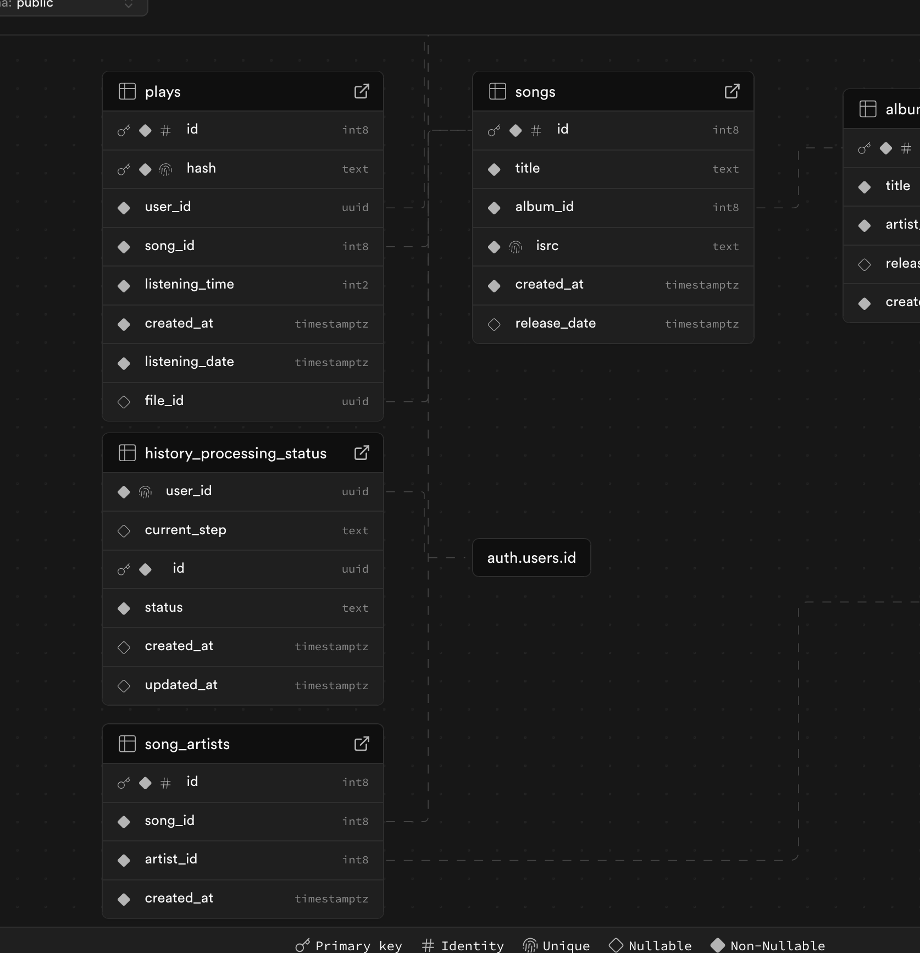Click nullable diamond on songs release_date row
Viewport: 920px width, 953px height.
[x=494, y=324]
